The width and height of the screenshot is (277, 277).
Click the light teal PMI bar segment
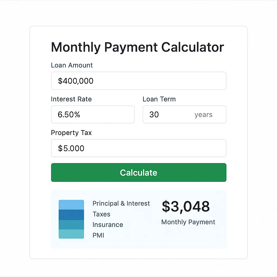[x=71, y=234]
